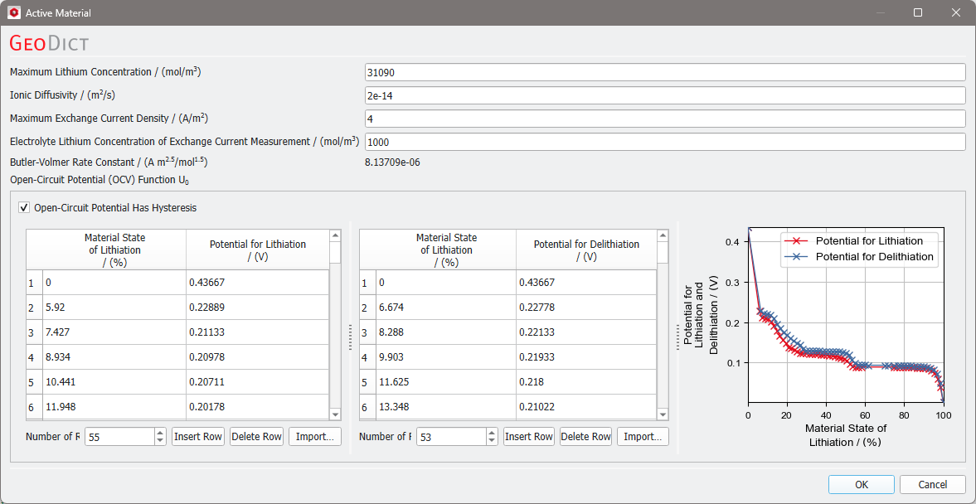Click Delete Row under delithiation table
This screenshot has height=504, width=976.
click(585, 437)
